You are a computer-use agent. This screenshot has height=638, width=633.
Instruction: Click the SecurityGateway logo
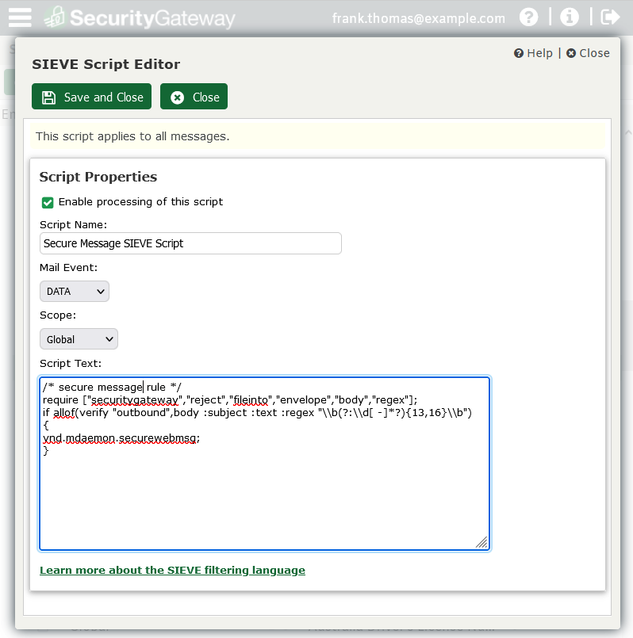(x=140, y=17)
